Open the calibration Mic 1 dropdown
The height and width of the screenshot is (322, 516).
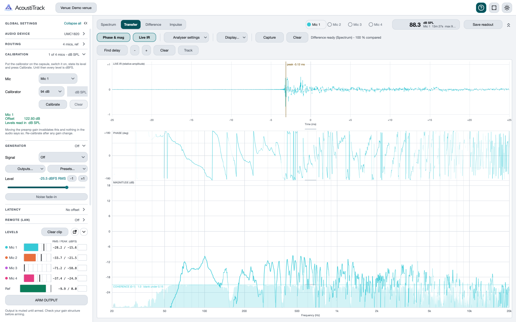(58, 79)
